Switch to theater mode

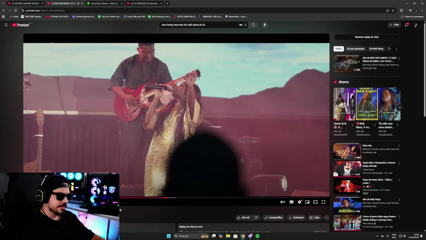coord(316,202)
